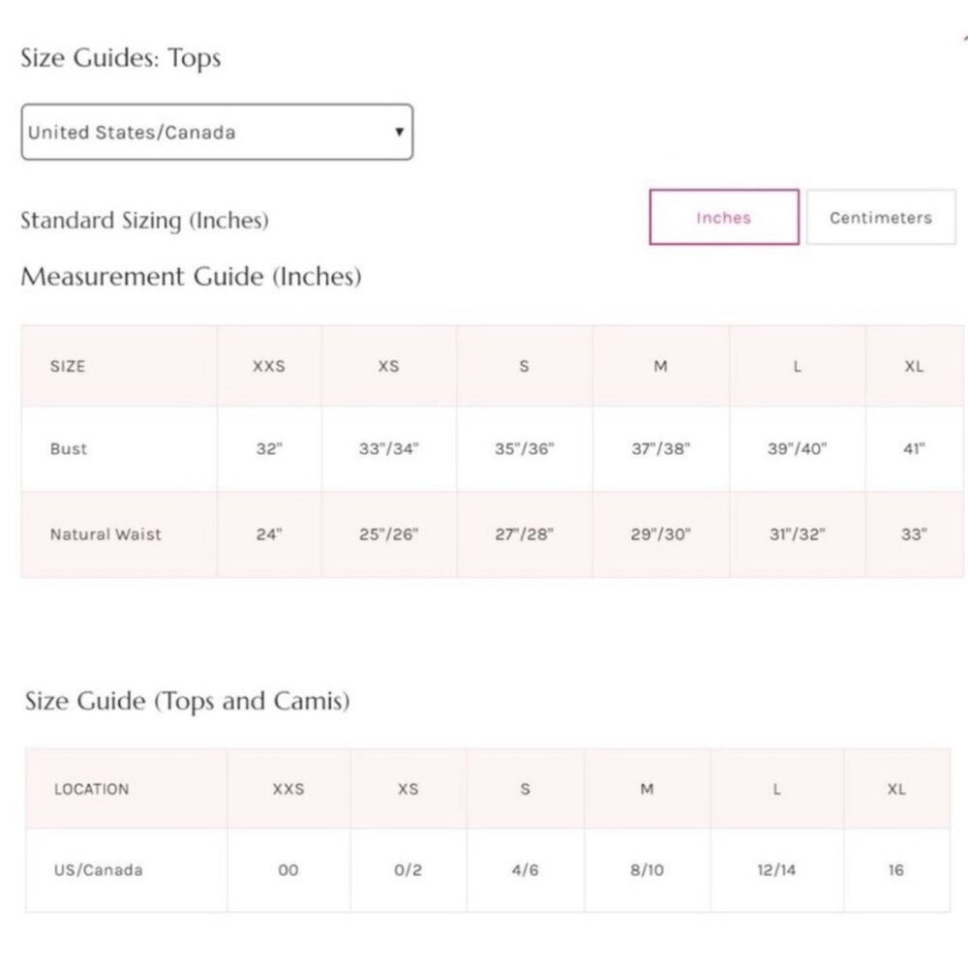The height and width of the screenshot is (968, 968).
Task: Select the L column header in Measurement Guide
Action: (798, 366)
